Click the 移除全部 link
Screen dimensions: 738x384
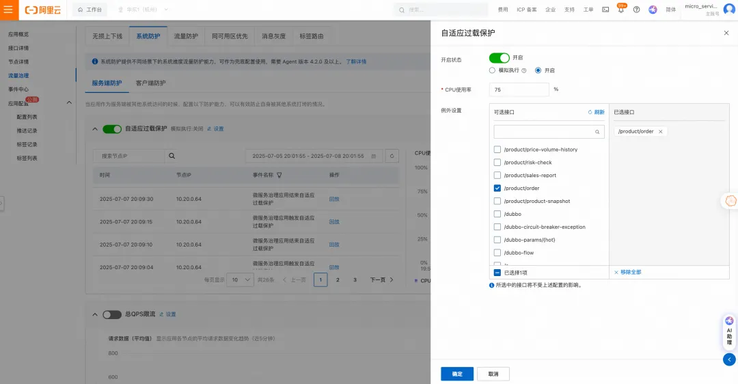click(628, 273)
